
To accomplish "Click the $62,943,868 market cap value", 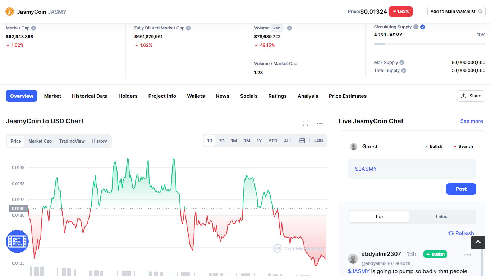I will 20,37.
